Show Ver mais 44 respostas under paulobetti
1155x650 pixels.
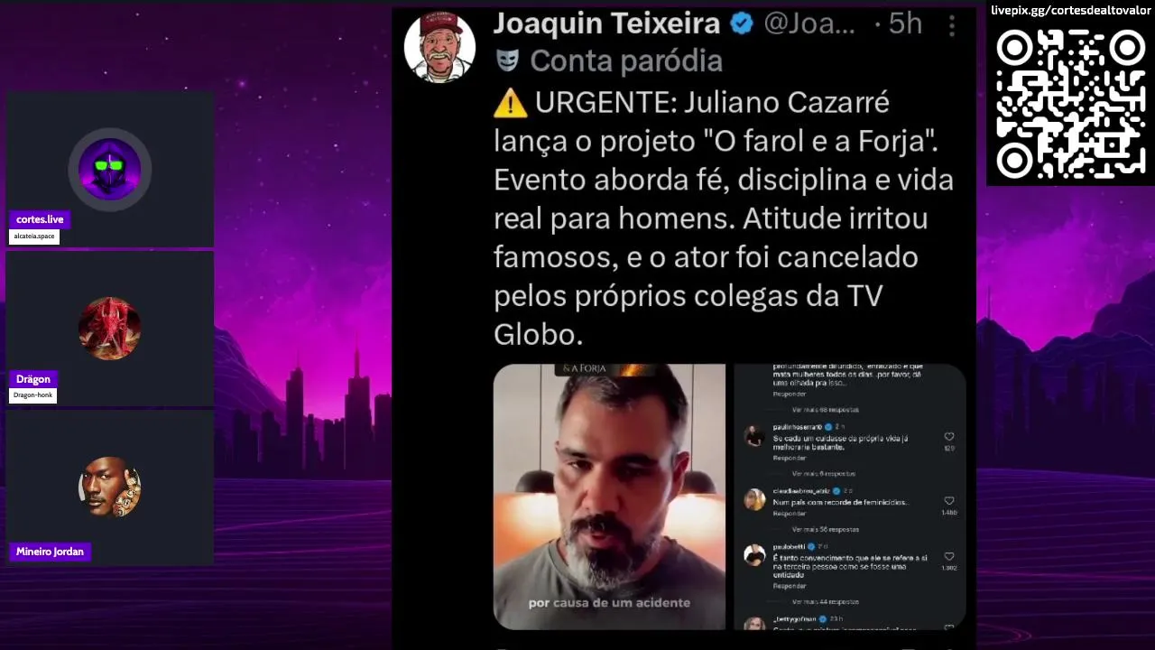point(826,602)
